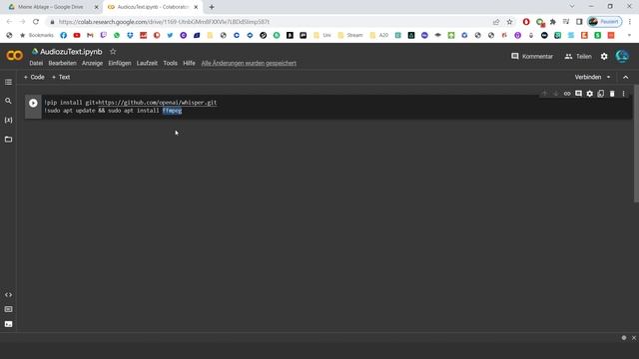Open the Stream bookmarks folder
The height and width of the screenshot is (359, 639).
point(350,36)
